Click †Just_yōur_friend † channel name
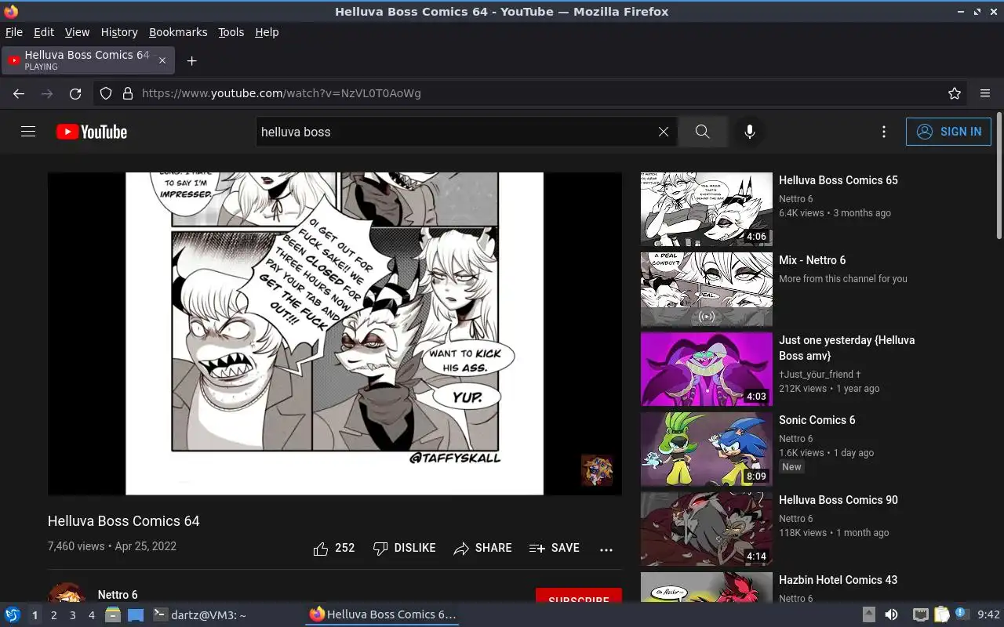This screenshot has height=627, width=1004. click(x=820, y=375)
